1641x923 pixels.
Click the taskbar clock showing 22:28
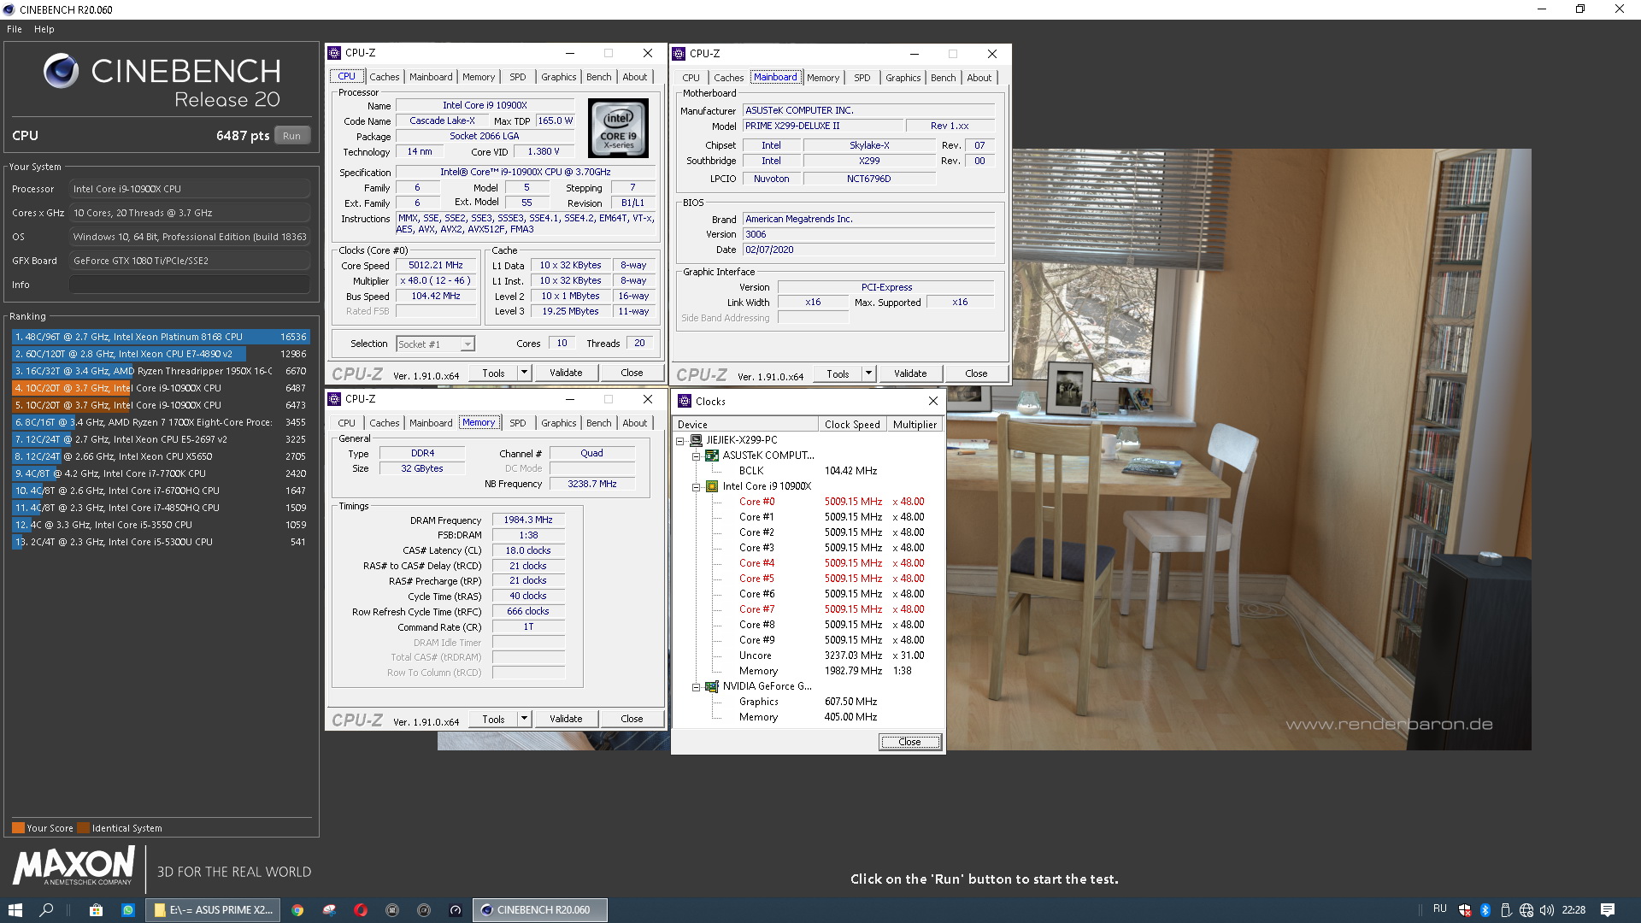pyautogui.click(x=1573, y=910)
